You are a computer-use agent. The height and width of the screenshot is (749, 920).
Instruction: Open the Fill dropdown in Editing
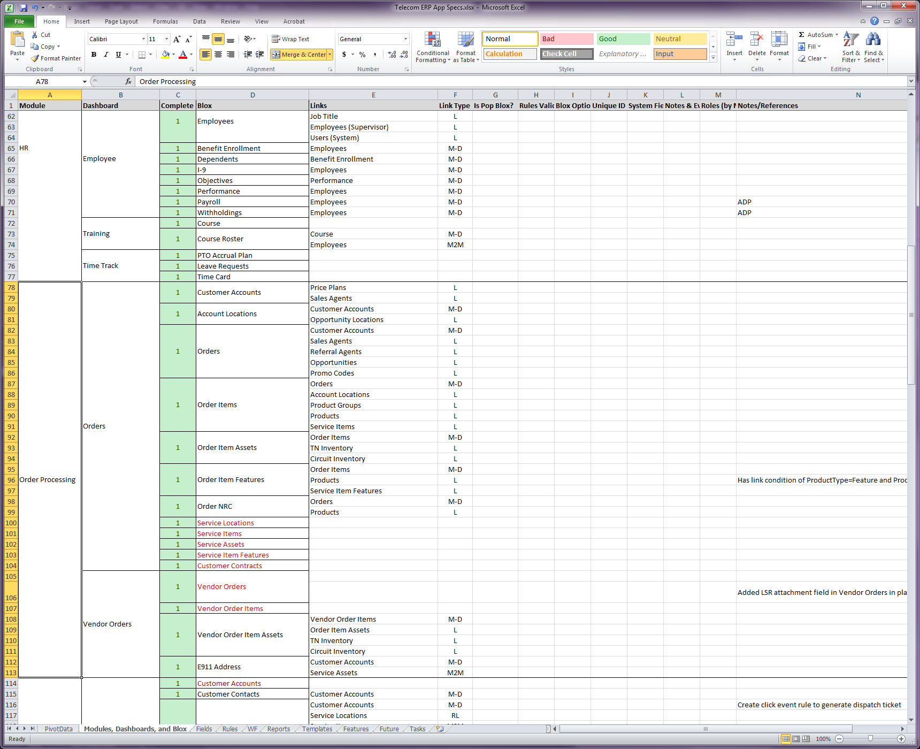coord(809,47)
